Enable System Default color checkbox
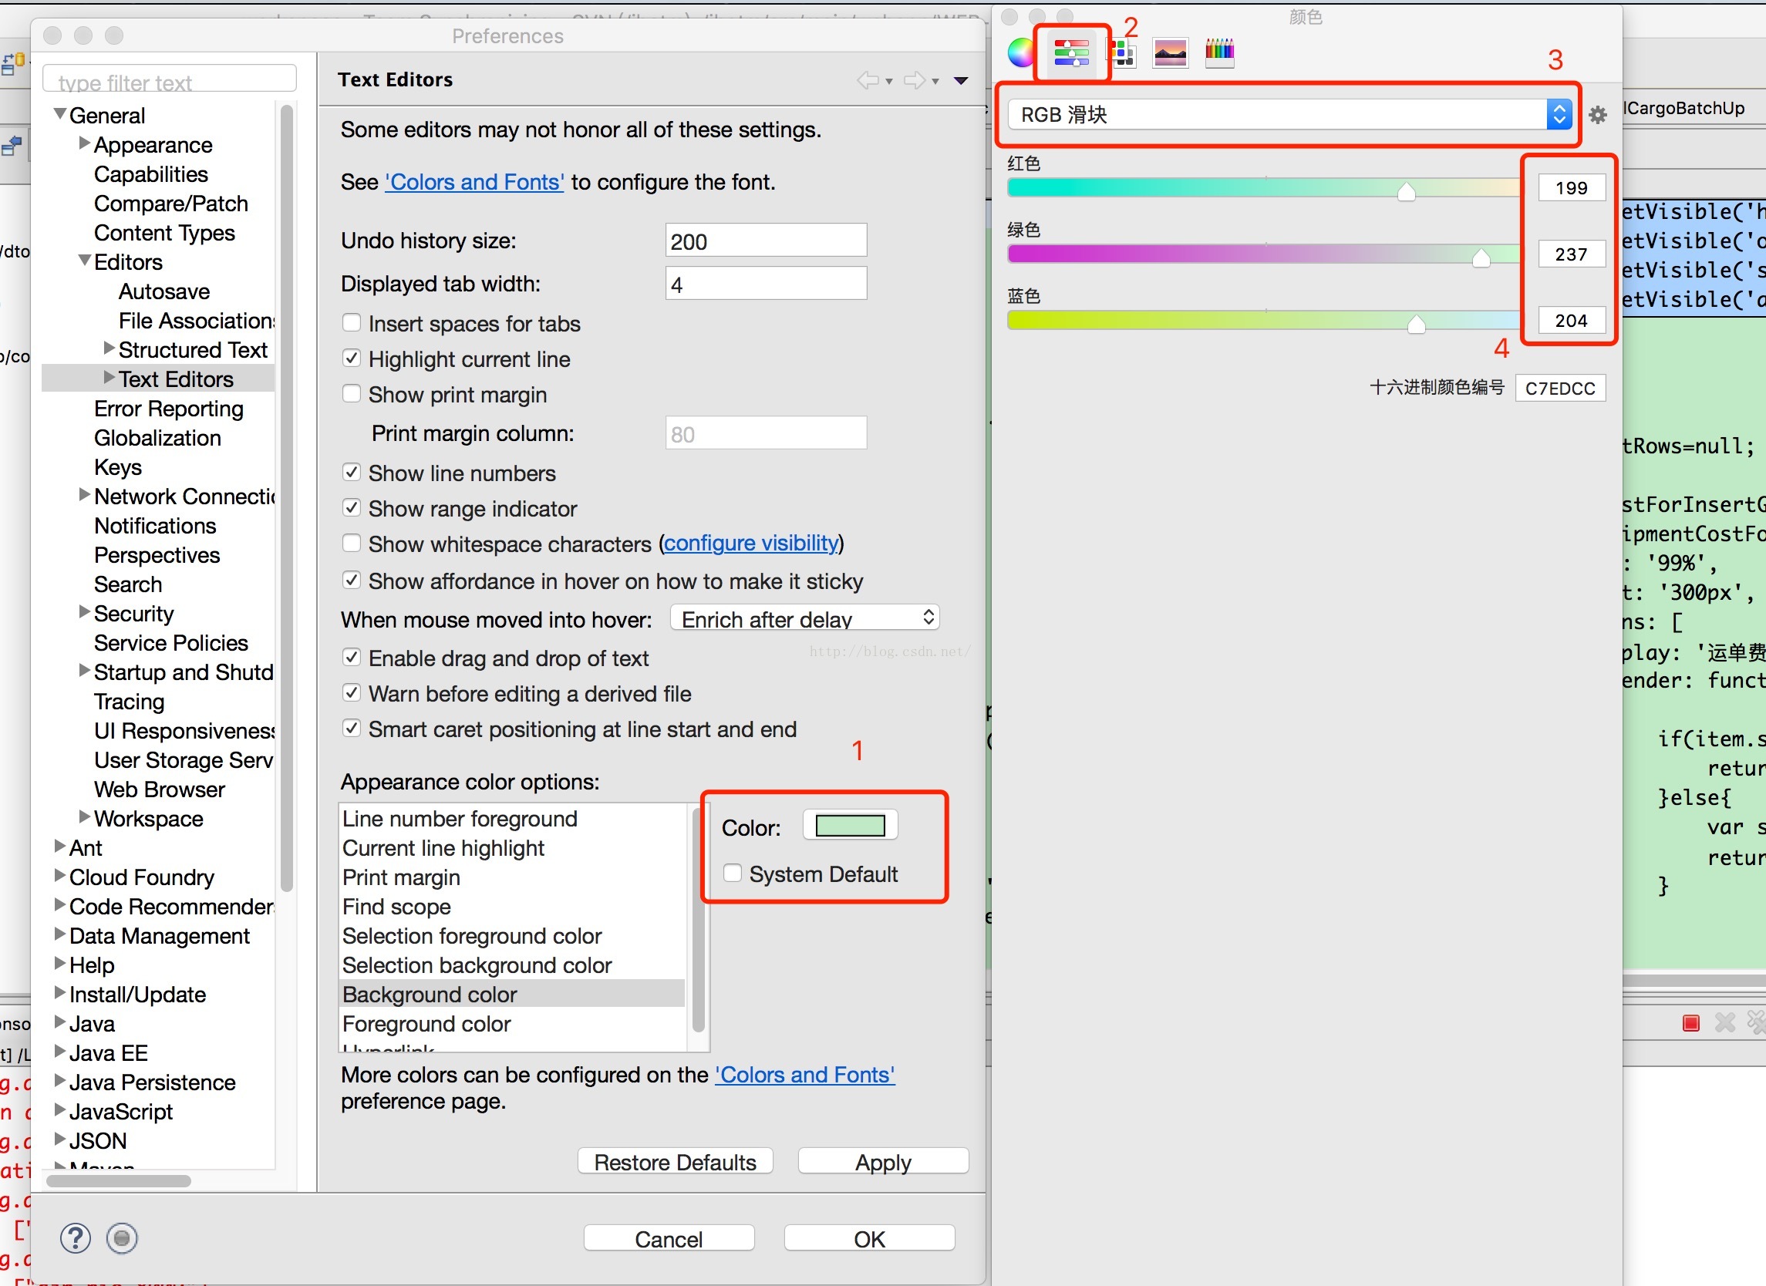This screenshot has width=1766, height=1286. 733,873
